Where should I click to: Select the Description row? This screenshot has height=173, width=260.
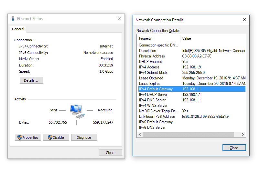pos(192,51)
